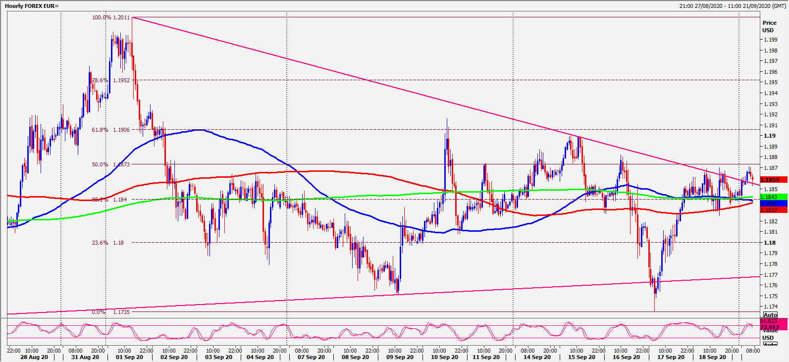Select the 61.8% 1.1906 Fibonacci label
Viewport: 789px width, 362px height.
111,130
